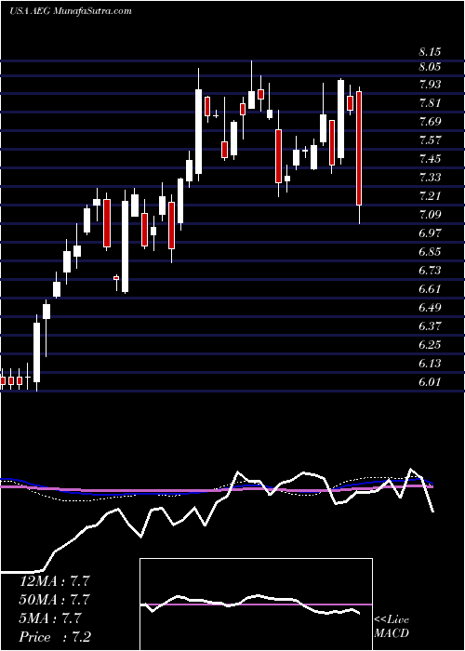Click the 6.01 price axis label
465x651 pixels.
[430, 382]
